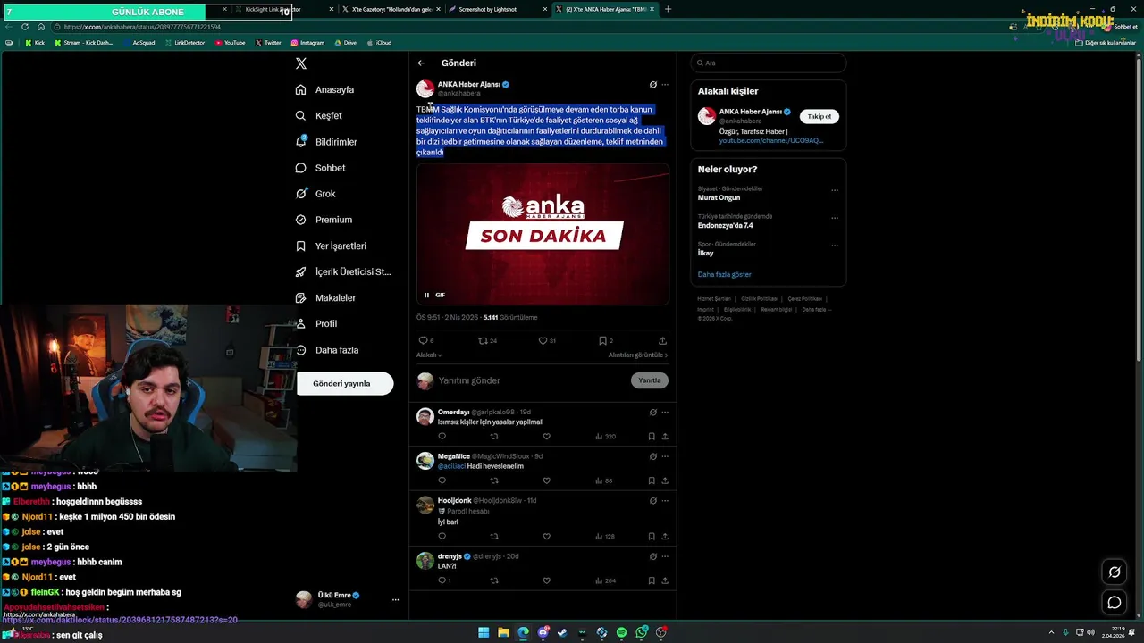Open Anasayfa from the X sidebar
The height and width of the screenshot is (643, 1144).
pos(325,89)
